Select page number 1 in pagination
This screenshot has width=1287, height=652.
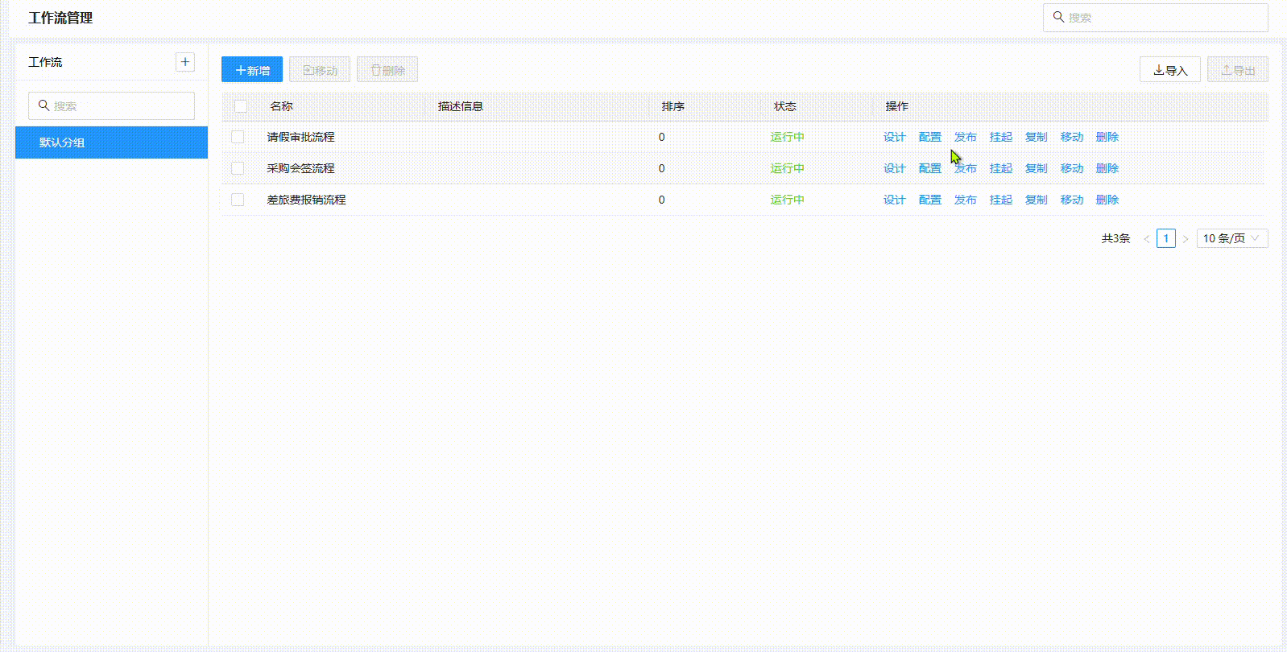[x=1165, y=238]
